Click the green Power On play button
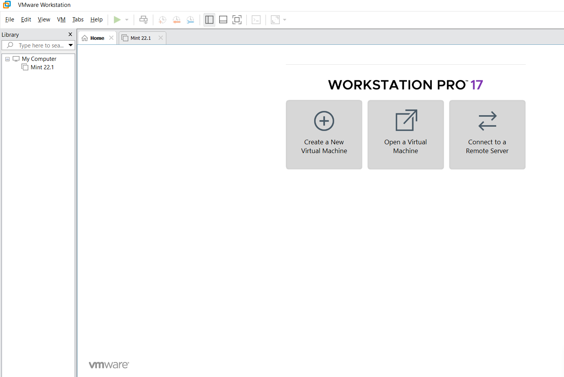Viewport: 564px width, 377px height. (117, 20)
